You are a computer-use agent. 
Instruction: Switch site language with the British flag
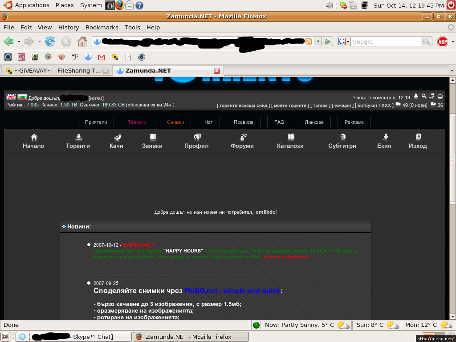tap(11, 97)
